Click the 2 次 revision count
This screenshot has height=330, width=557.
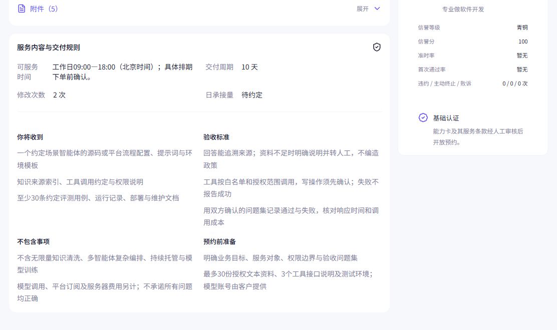click(59, 95)
